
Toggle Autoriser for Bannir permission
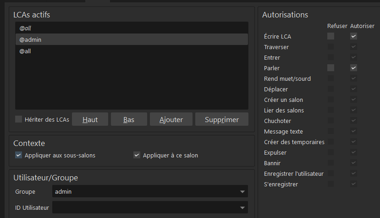click(353, 163)
